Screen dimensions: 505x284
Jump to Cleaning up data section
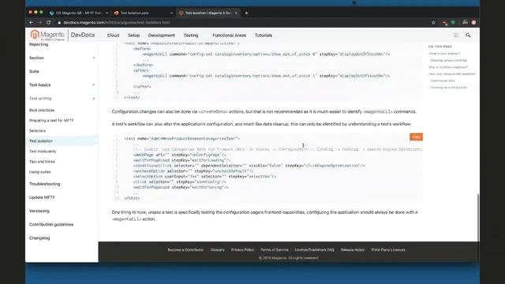(443, 80)
